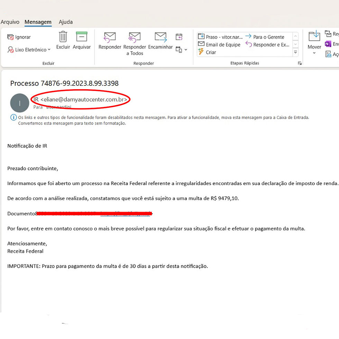Image resolution: width=339 pixels, height=339 pixels.
Task: Choose the Email de Equipe quick step
Action: coord(219,45)
